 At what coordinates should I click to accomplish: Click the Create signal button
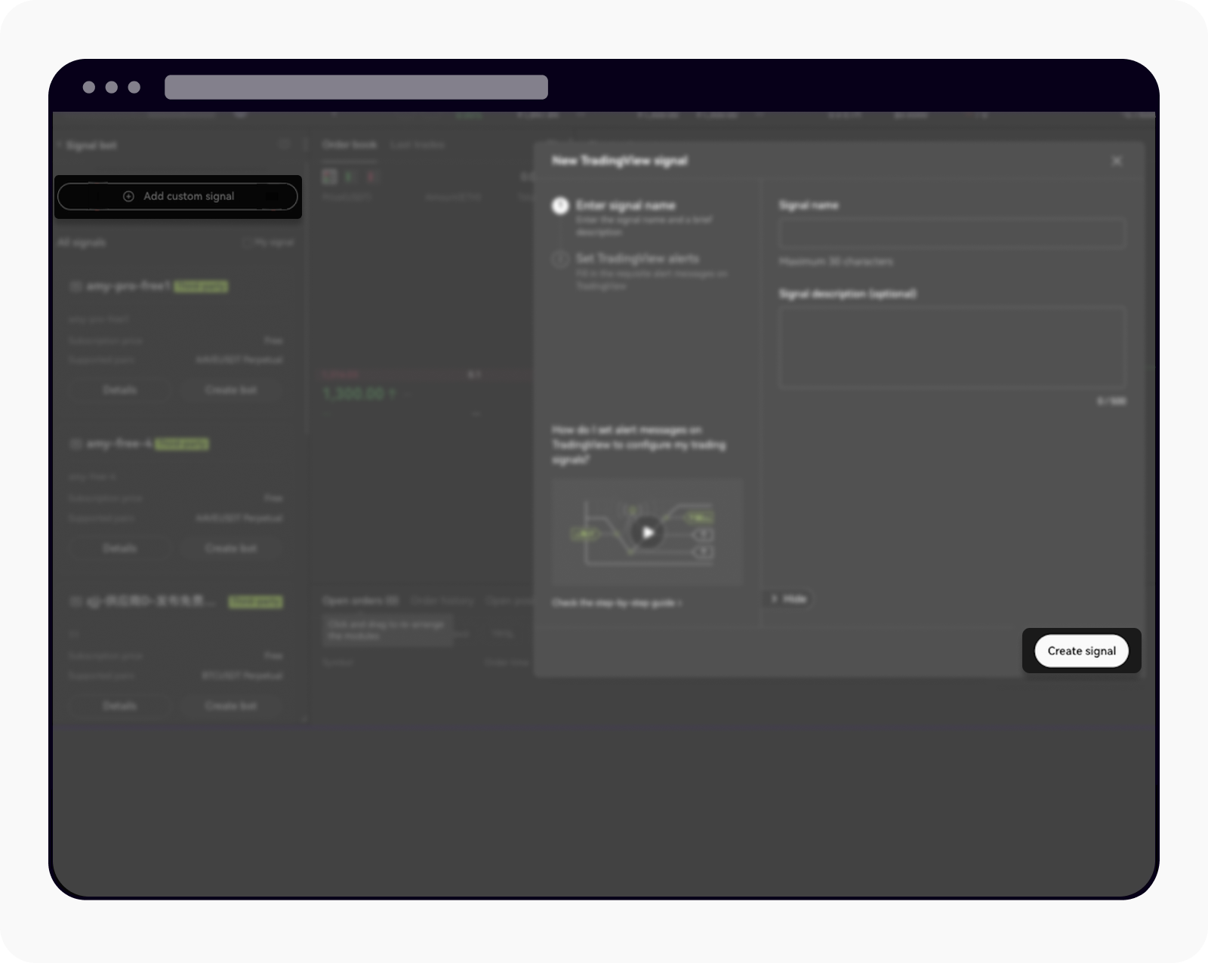point(1081,651)
